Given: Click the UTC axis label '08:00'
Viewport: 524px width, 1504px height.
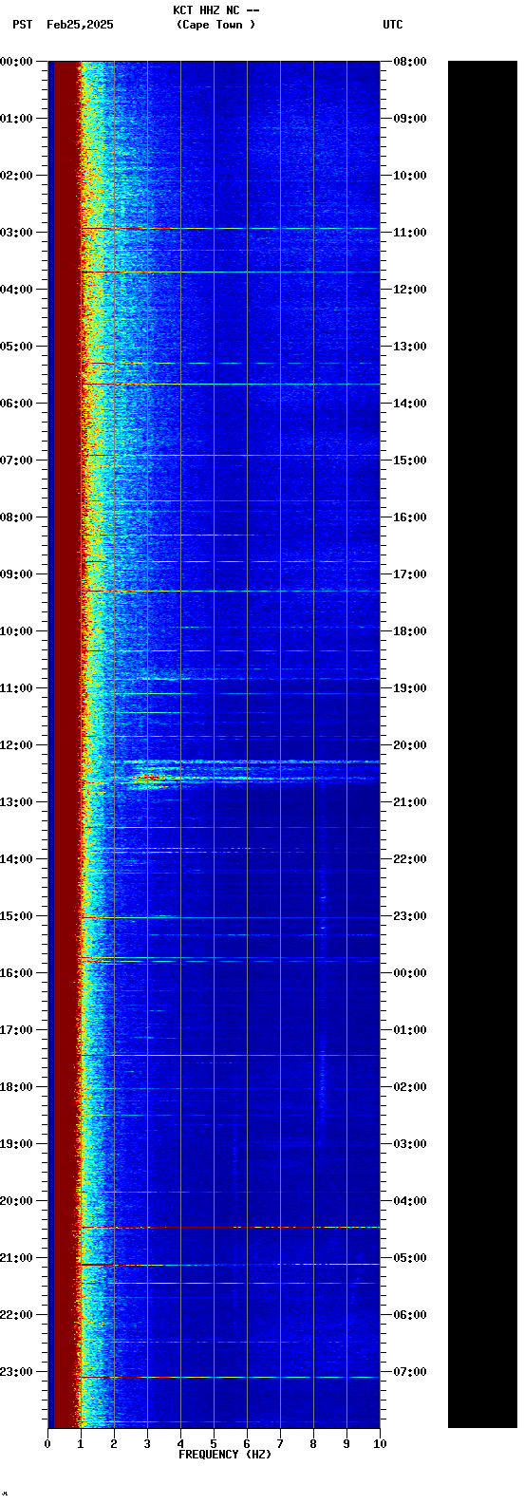Looking at the screenshot, I should click(x=410, y=62).
